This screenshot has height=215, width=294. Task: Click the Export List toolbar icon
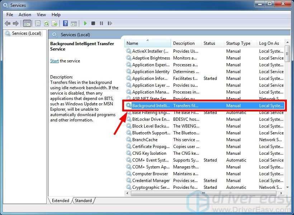click(x=54, y=23)
